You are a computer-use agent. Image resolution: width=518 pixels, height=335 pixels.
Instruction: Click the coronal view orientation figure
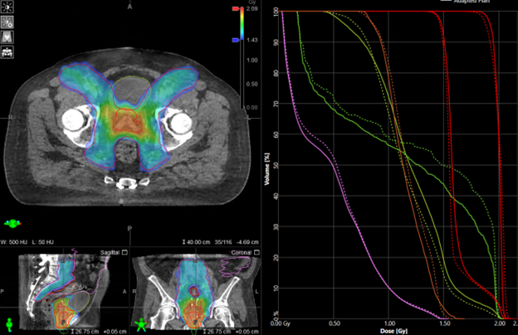(141, 325)
